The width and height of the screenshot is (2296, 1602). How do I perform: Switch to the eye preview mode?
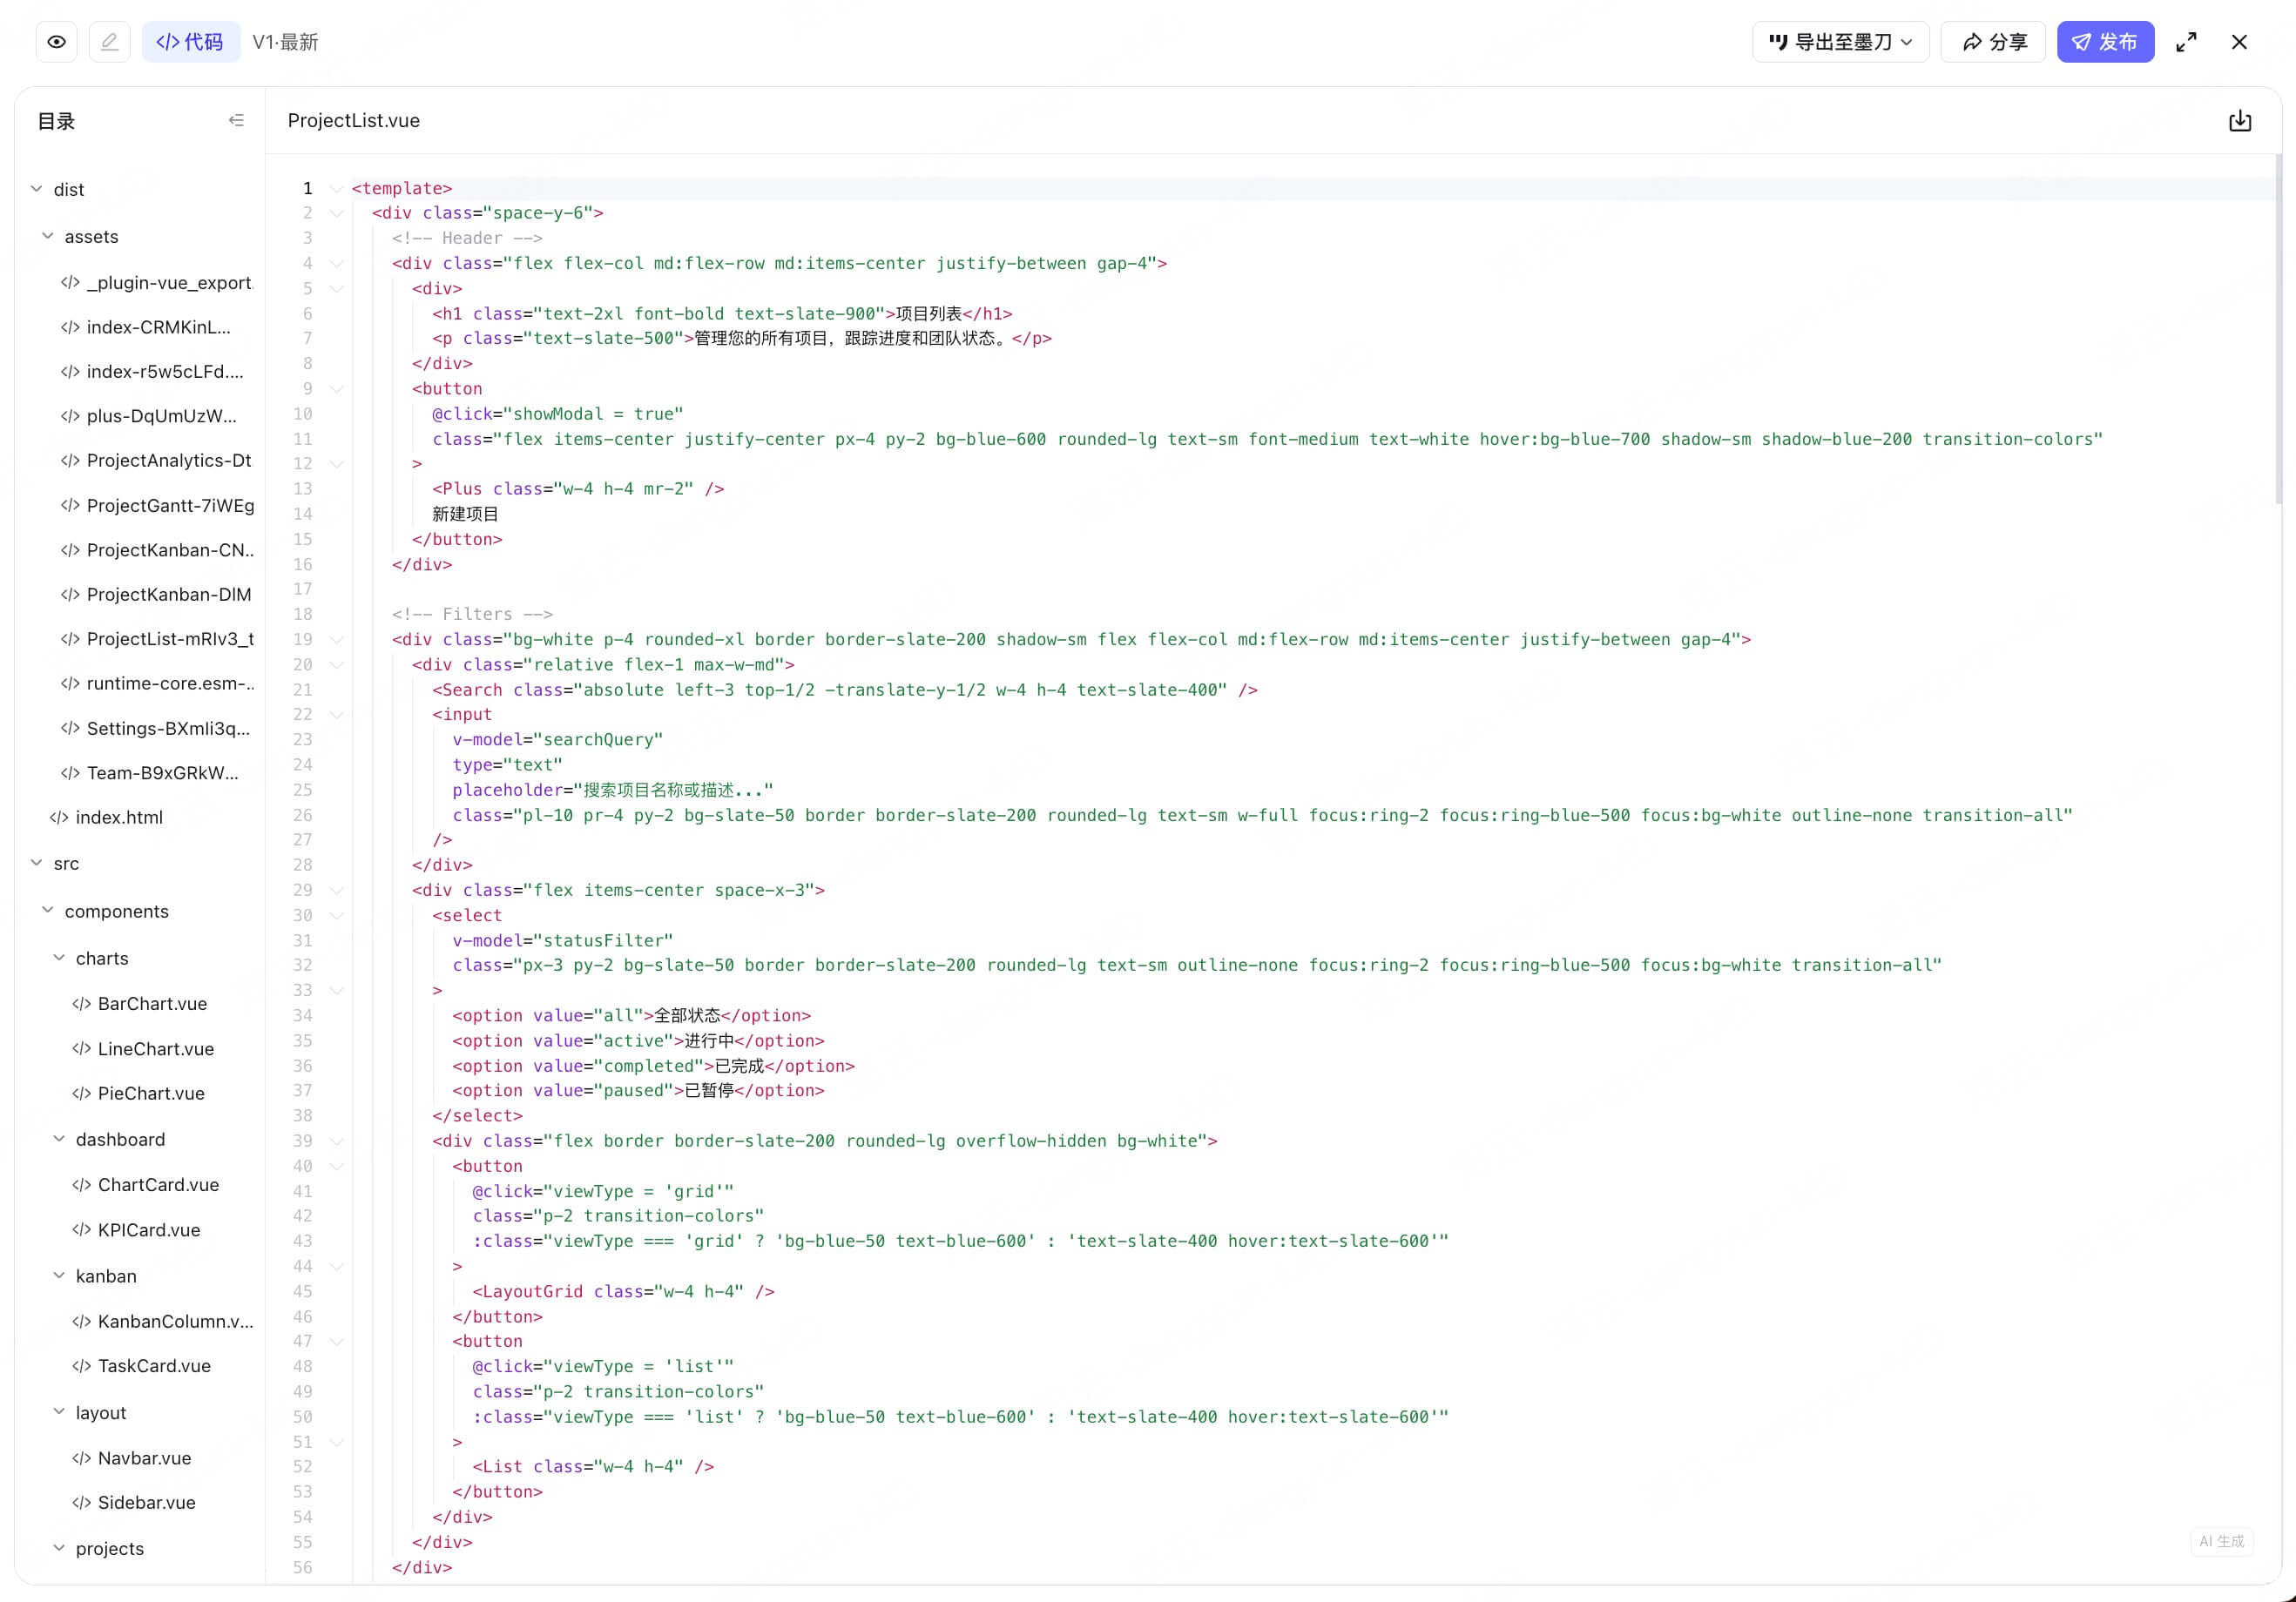tap(57, 42)
